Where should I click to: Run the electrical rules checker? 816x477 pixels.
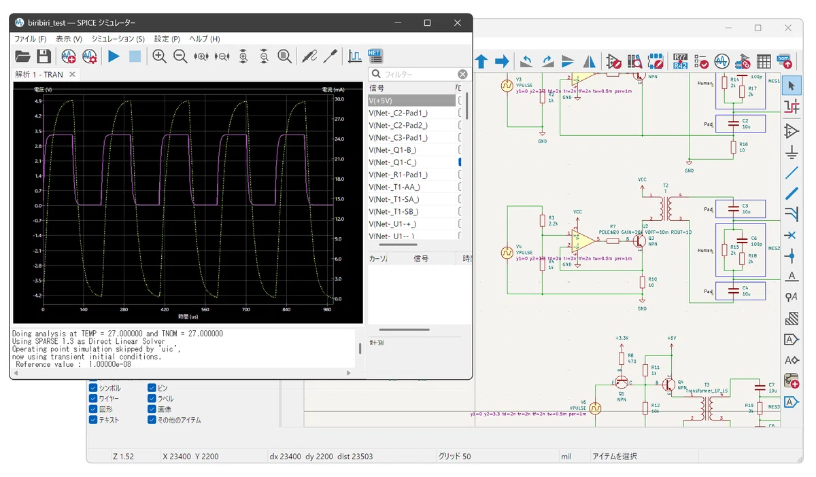pyautogui.click(x=701, y=62)
